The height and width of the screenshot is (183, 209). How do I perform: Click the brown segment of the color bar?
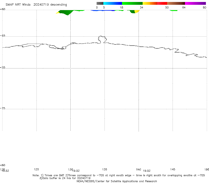pyautogui.click(x=176, y=3)
